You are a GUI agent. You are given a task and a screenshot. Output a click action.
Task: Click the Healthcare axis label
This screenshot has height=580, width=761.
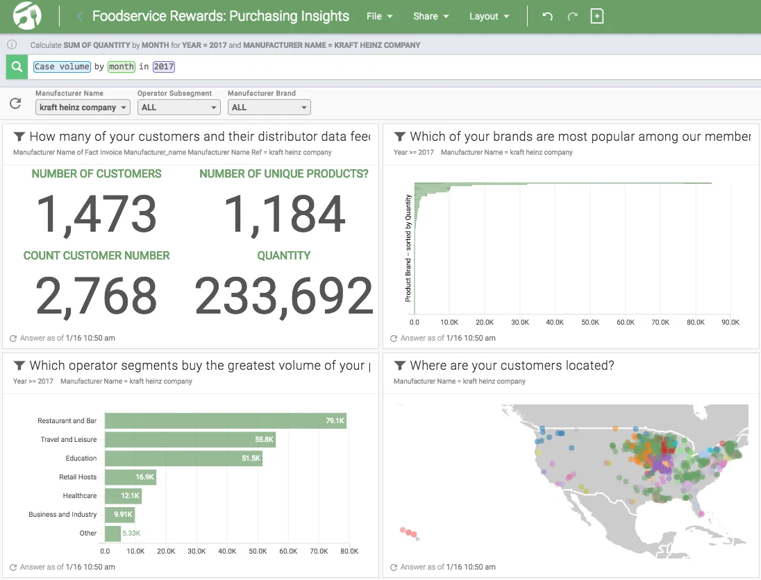click(80, 495)
